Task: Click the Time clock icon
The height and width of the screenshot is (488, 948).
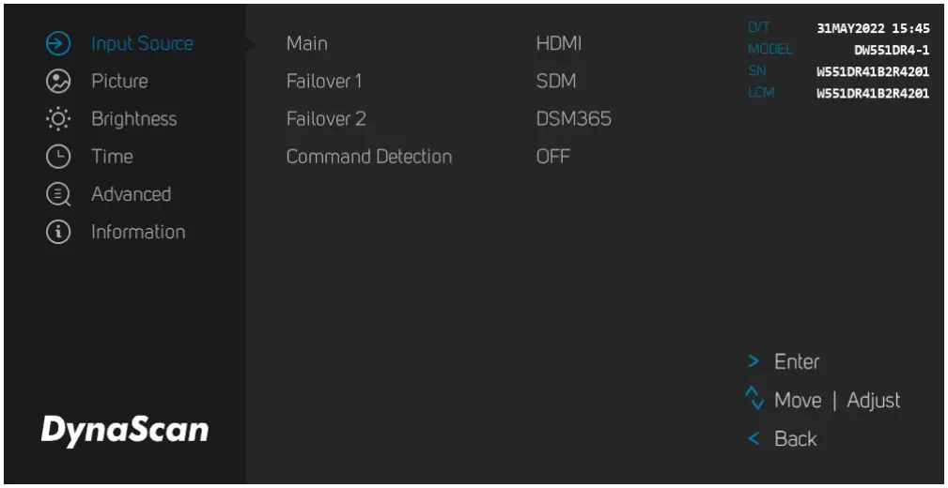Action: click(58, 157)
